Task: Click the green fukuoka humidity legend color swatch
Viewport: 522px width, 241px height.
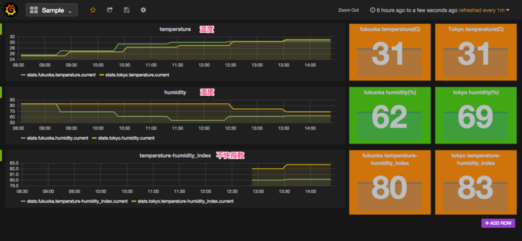Action: tap(23, 138)
